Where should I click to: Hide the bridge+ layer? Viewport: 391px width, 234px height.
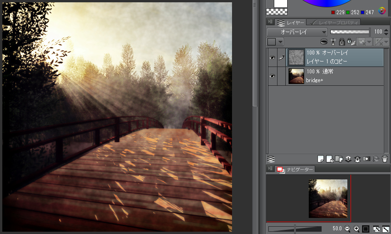[x=272, y=76]
